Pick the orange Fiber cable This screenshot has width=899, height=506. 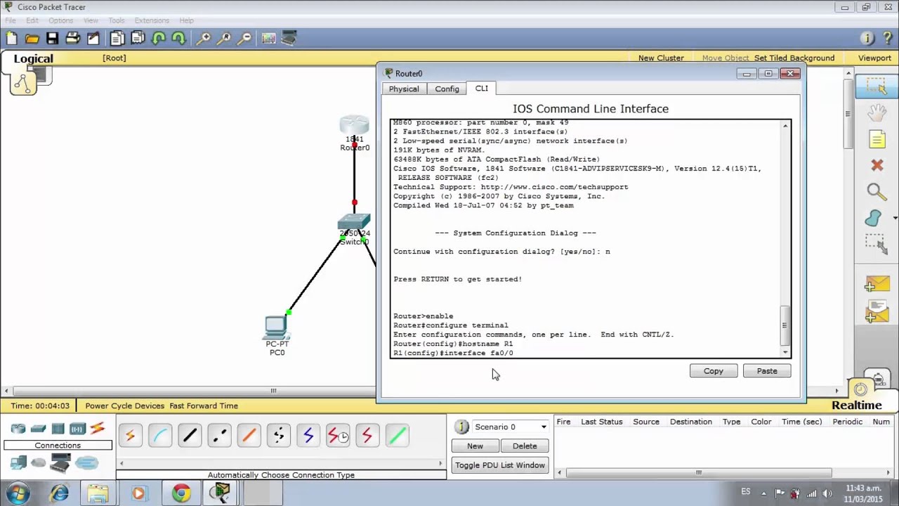[249, 436]
